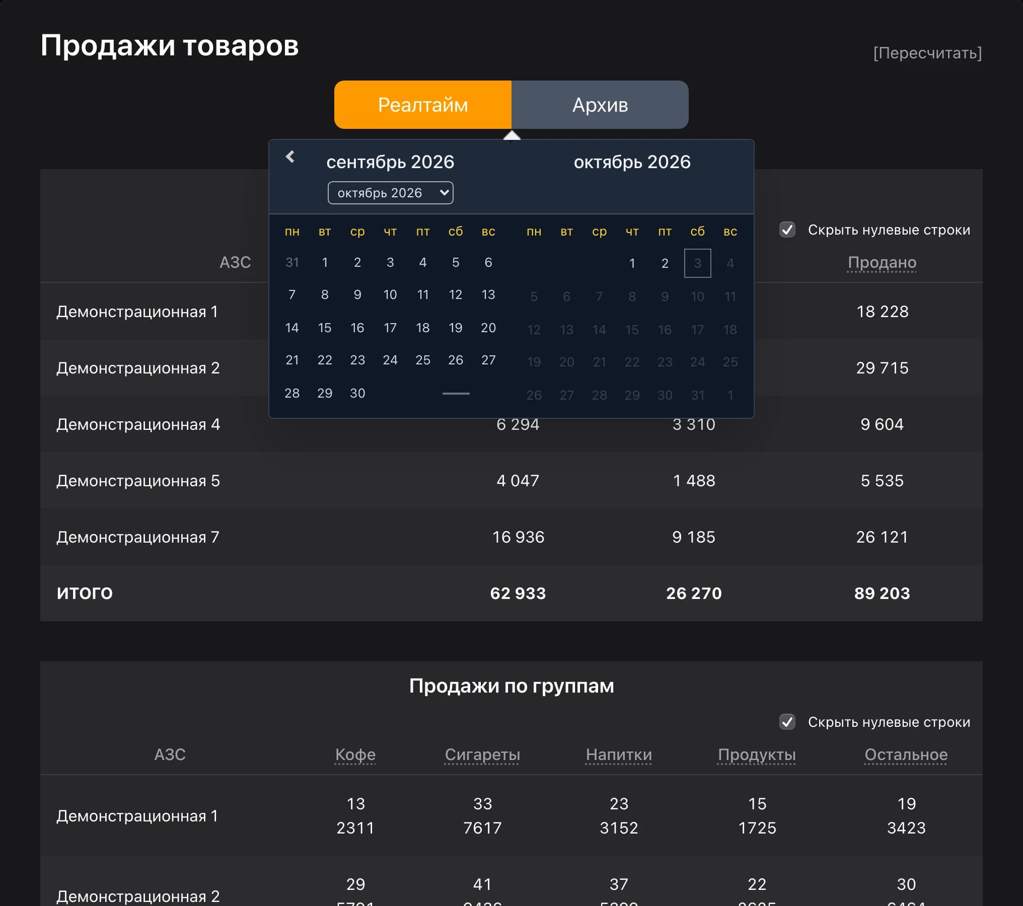Select September 10 in calendar
Viewport: 1023px width, 906px height.
[390, 294]
